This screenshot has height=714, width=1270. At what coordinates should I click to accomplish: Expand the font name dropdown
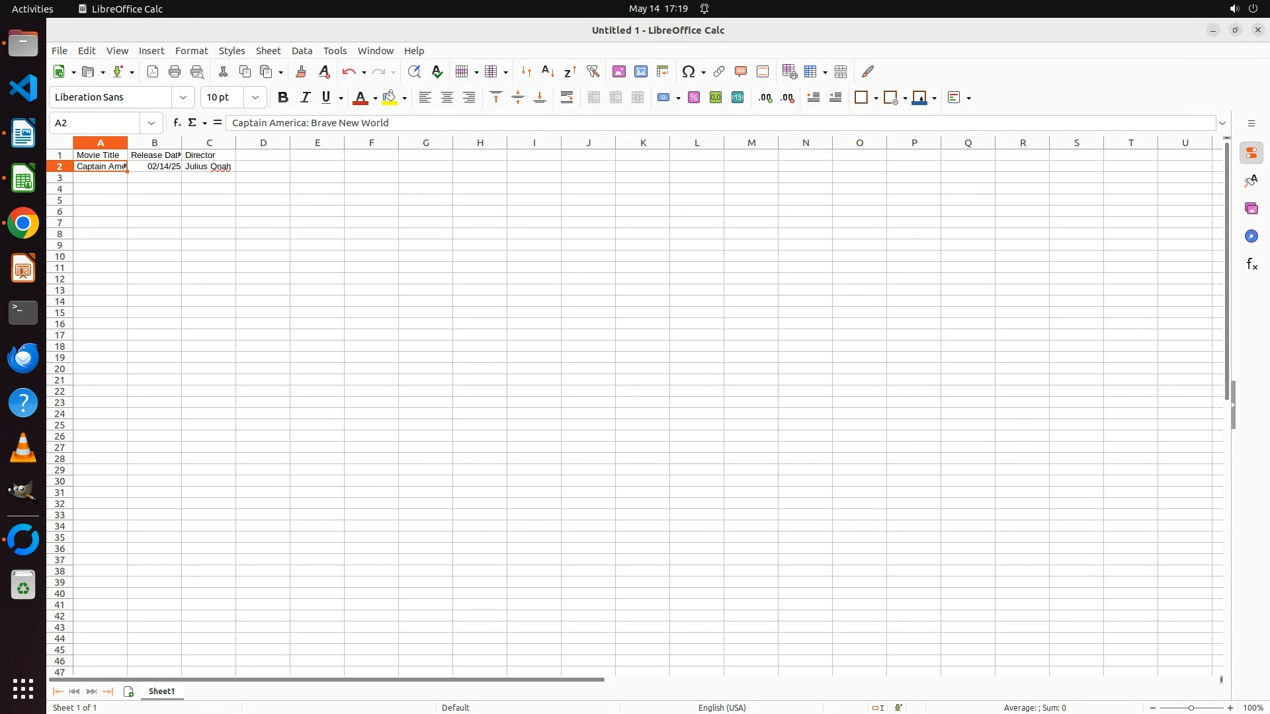[x=183, y=98]
